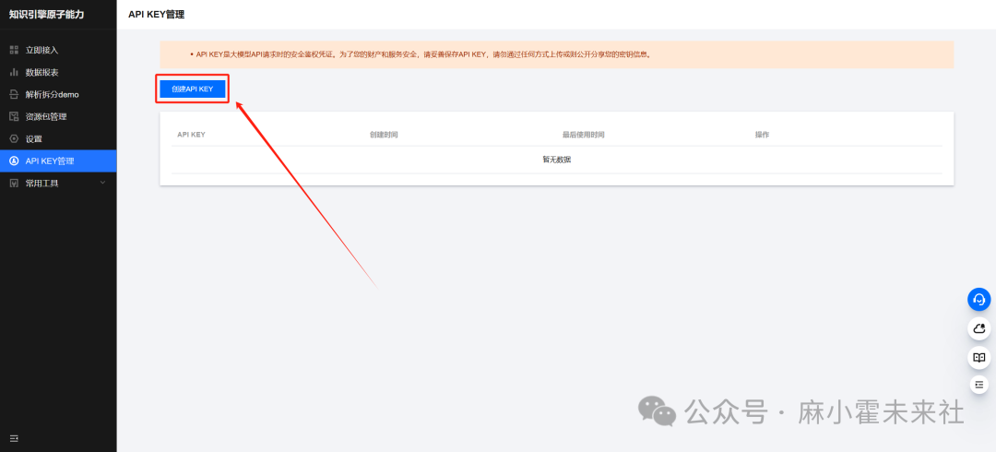This screenshot has width=996, height=452.
Task: Click the 创建API KEY button
Action: pyautogui.click(x=193, y=89)
